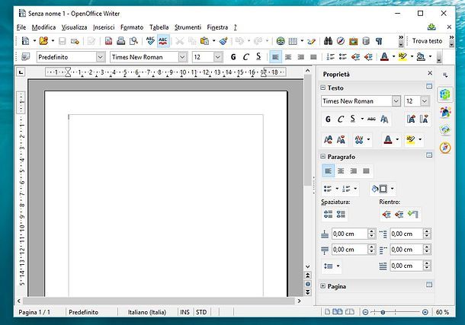Click the 60 % zoom level

pyautogui.click(x=442, y=312)
